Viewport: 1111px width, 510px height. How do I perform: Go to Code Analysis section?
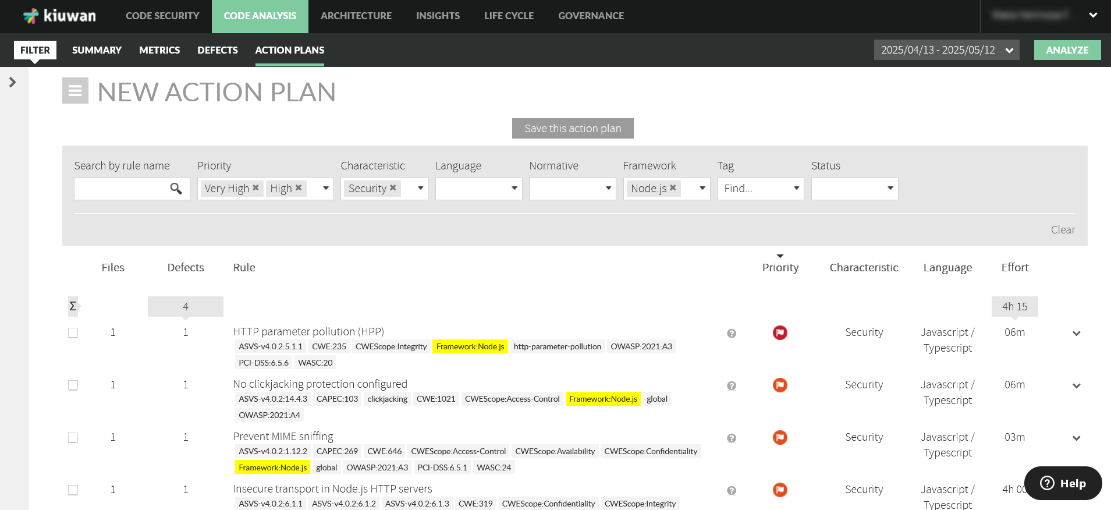click(260, 16)
